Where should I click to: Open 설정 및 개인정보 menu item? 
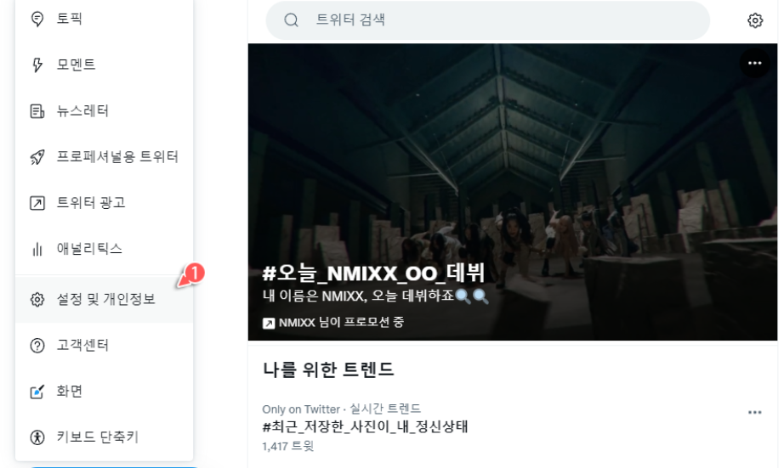click(x=104, y=299)
